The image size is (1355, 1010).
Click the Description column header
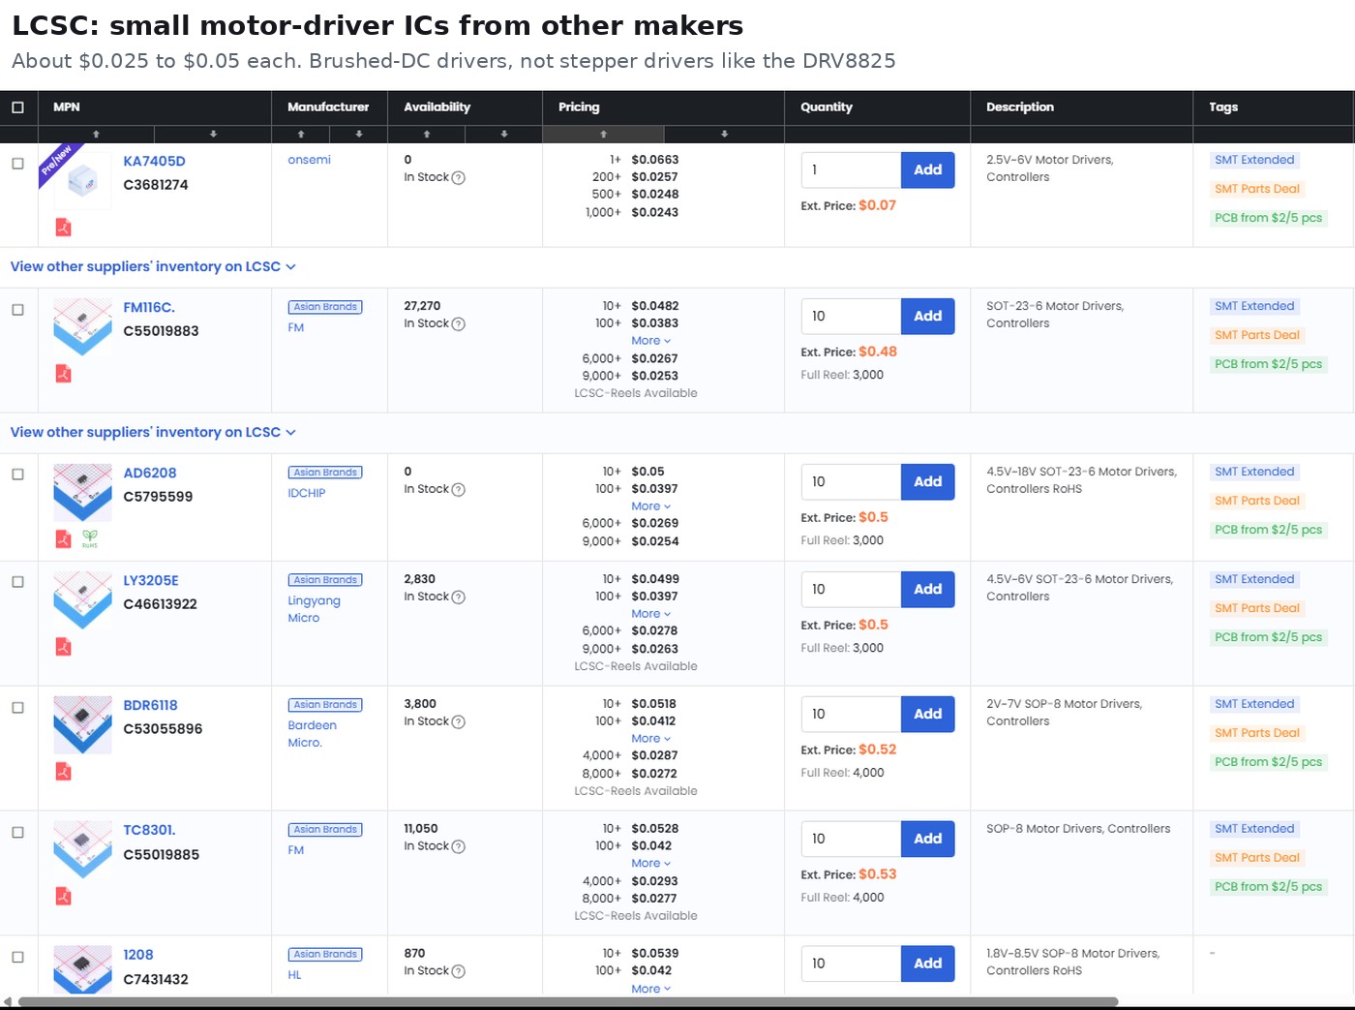click(1081, 107)
